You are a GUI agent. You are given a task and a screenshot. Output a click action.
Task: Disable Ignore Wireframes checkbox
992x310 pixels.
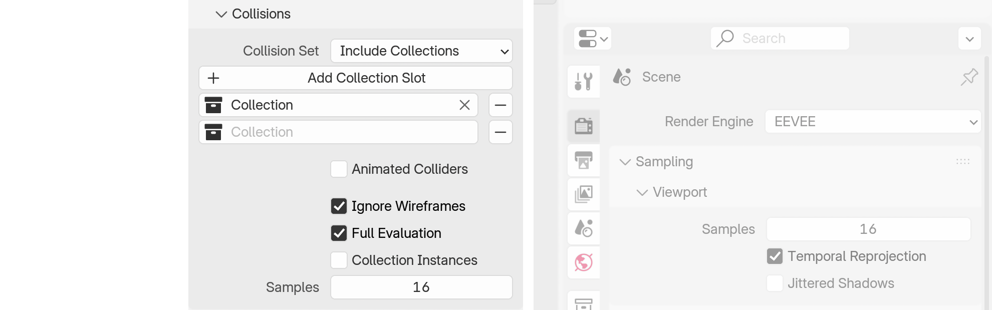(339, 206)
